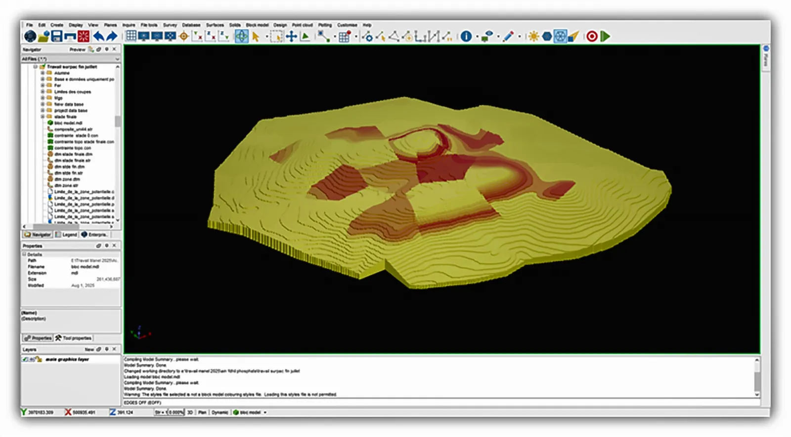Click the Open folder icon in toolbar

tap(44, 36)
